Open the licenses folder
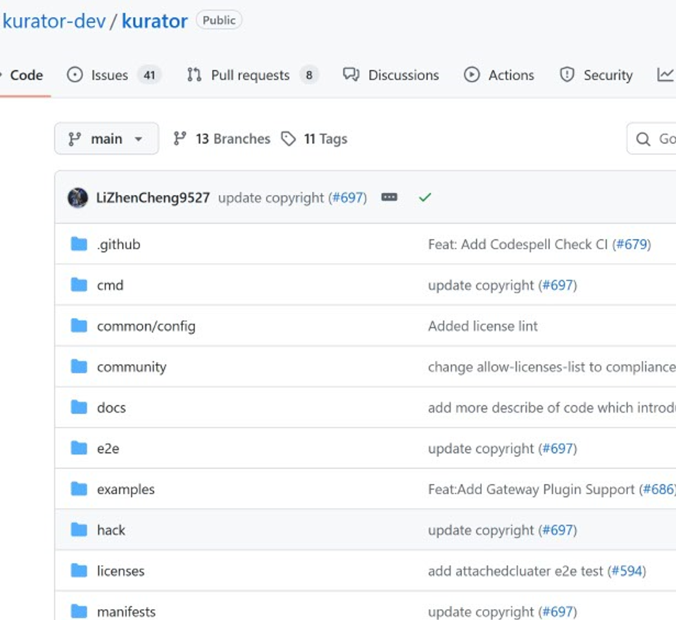Viewport: 676px width, 620px height. 121,571
